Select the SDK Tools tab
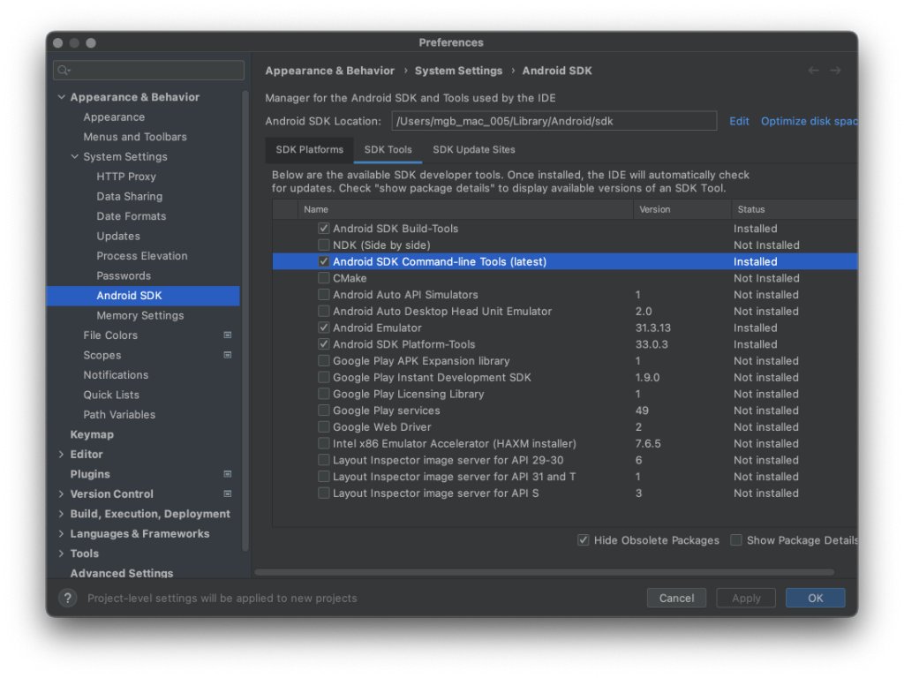This screenshot has width=904, height=678. tap(388, 150)
